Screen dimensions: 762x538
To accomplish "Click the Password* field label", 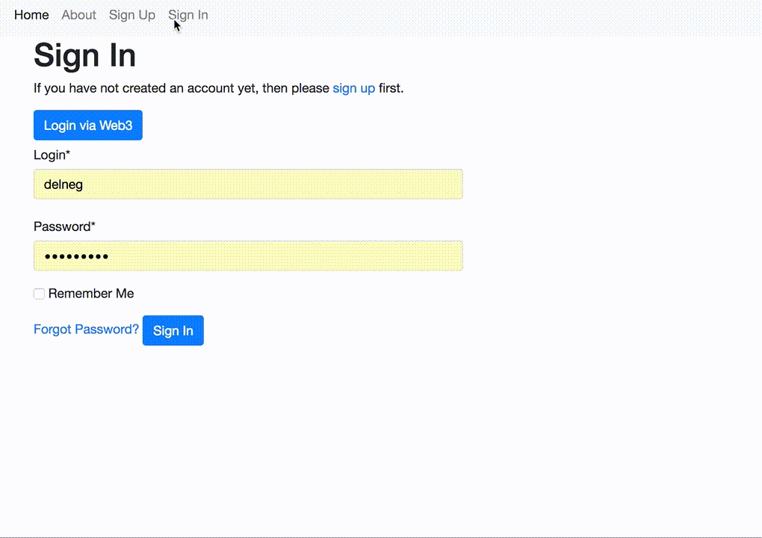I will coord(64,226).
